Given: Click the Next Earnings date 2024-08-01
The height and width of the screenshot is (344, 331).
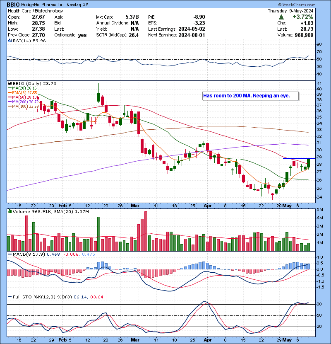Looking at the screenshot, I should (x=192, y=35).
